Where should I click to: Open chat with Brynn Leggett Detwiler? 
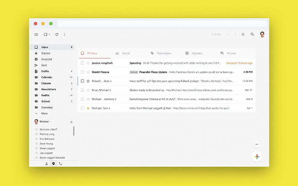click(x=52, y=158)
